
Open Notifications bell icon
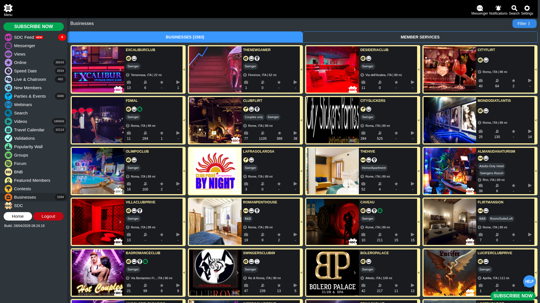[x=498, y=10]
